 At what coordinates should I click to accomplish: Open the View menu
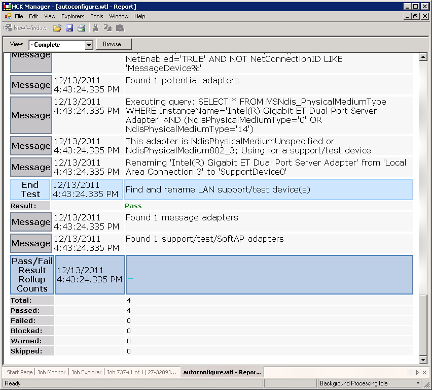[50, 16]
